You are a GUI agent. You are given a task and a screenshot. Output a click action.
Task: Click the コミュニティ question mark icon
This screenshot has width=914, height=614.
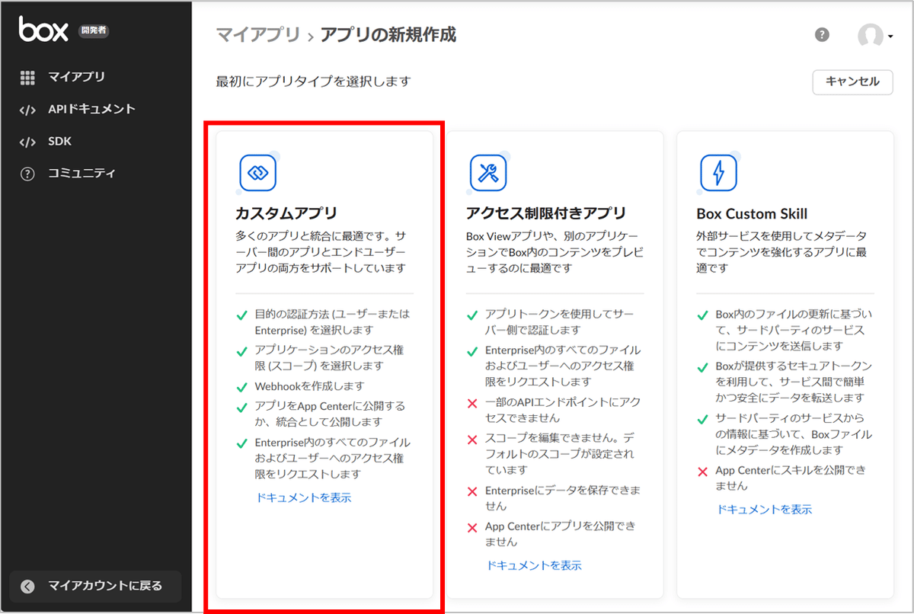click(x=27, y=174)
